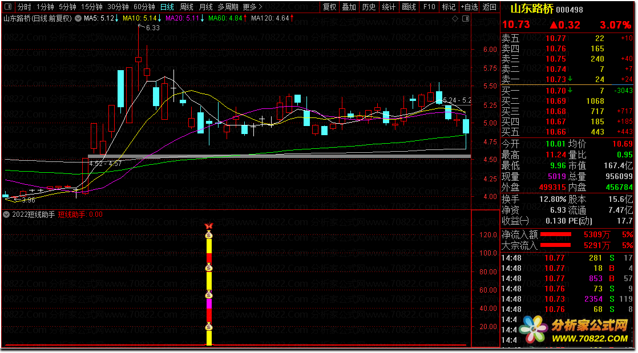Switch to 分时 chart view
Viewport: 638px width, 353px height.
(25, 7)
